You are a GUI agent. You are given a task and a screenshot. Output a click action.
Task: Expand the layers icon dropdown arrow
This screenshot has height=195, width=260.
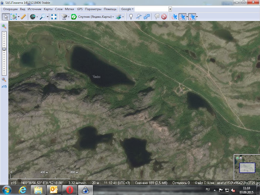click(123, 17)
